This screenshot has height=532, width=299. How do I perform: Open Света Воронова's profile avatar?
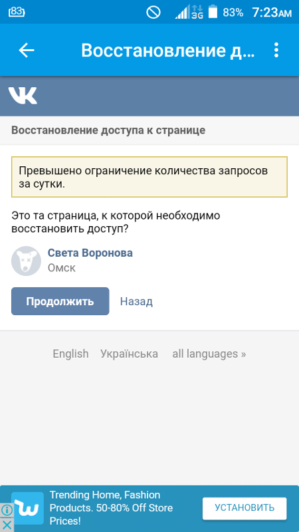point(26,261)
